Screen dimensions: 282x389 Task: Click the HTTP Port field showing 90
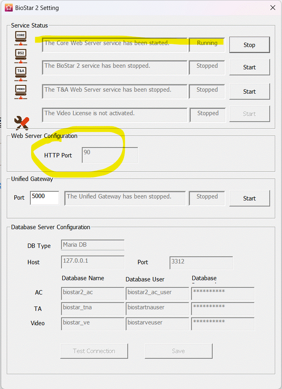[x=110, y=155]
